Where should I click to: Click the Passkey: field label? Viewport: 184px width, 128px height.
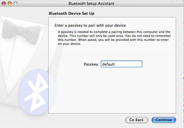click(91, 64)
